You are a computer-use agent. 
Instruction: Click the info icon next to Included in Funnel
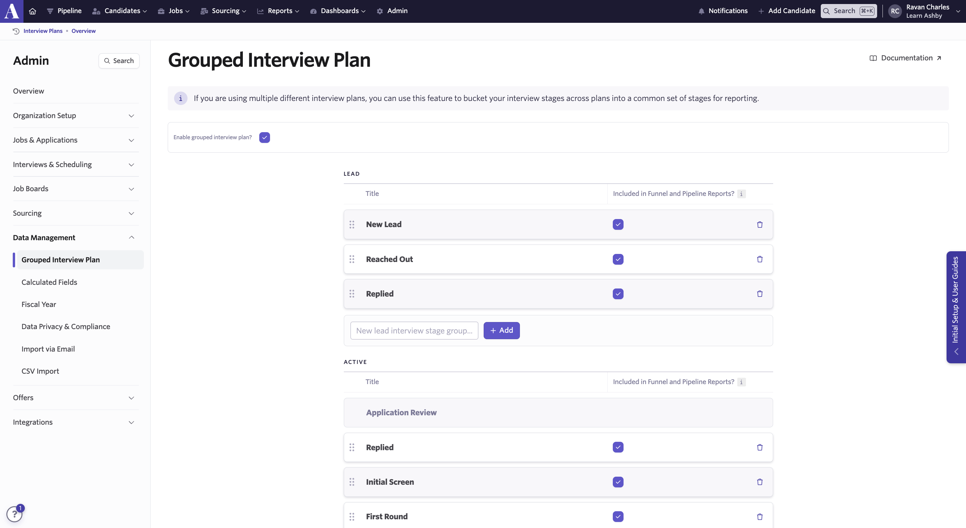[741, 194]
